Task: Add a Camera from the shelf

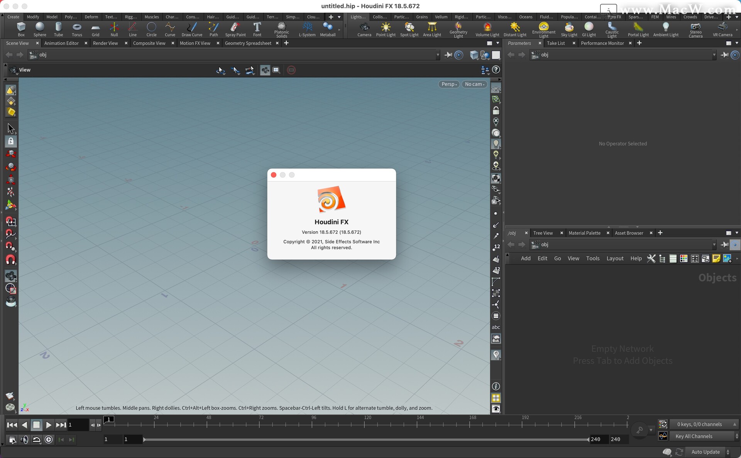Action: point(364,29)
